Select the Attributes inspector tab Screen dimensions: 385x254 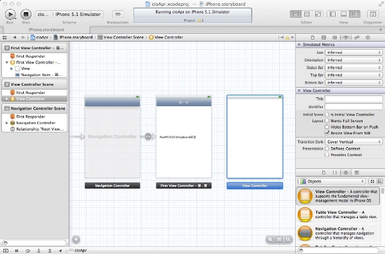346,38
